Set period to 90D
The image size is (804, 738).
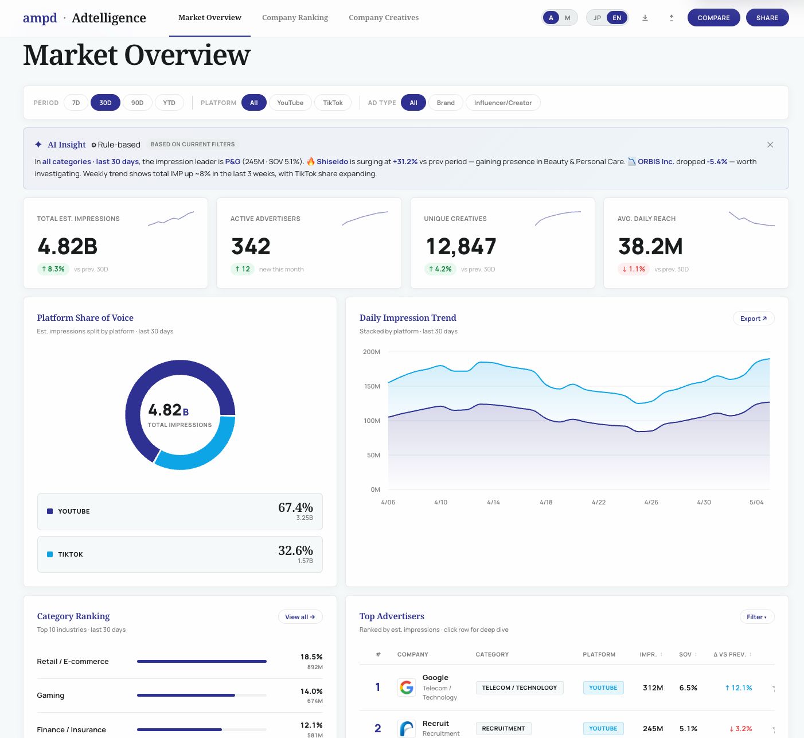click(x=138, y=103)
